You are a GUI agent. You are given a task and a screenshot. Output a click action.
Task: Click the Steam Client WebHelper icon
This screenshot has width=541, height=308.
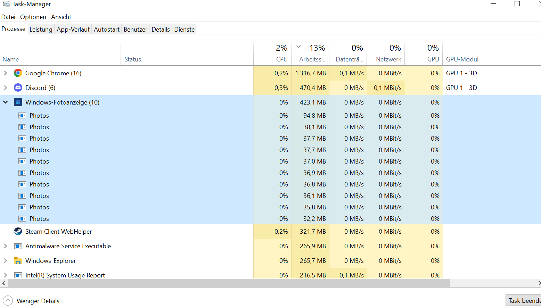(x=18, y=231)
